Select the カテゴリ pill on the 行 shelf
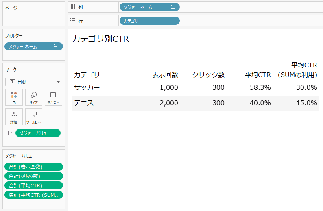323x211 pixels. pyautogui.click(x=149, y=21)
